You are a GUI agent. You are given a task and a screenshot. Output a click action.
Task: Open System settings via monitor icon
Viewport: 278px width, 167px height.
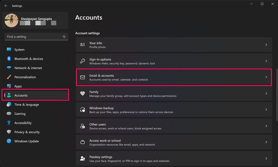pyautogui.click(x=9, y=50)
